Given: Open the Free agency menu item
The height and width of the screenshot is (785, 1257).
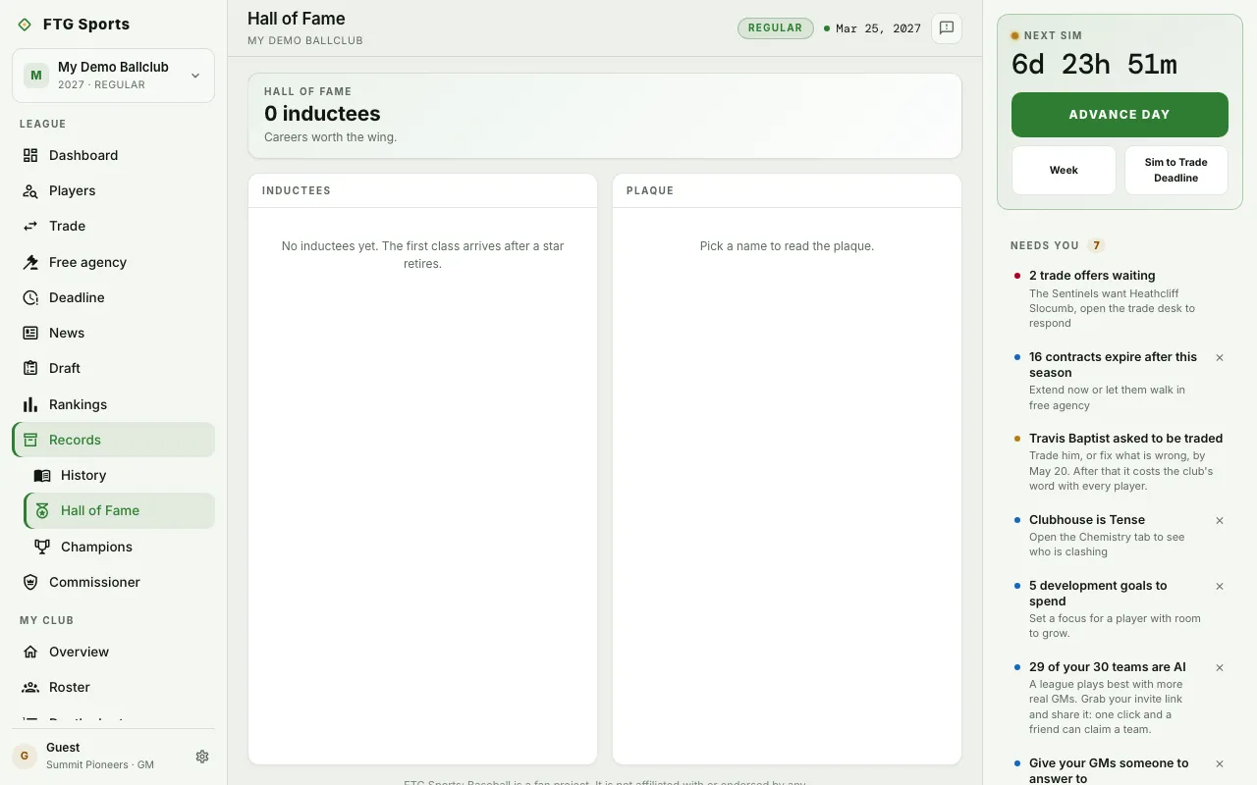Looking at the screenshot, I should [113, 262].
